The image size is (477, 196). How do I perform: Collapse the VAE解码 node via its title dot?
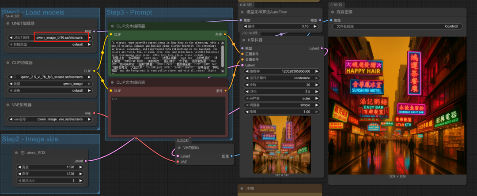pos(179,148)
